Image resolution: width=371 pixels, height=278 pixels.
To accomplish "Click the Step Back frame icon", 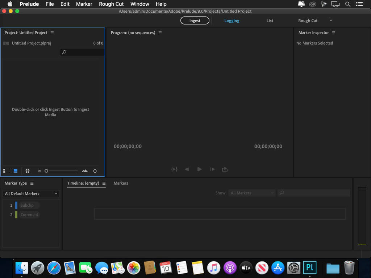I will click(x=187, y=169).
